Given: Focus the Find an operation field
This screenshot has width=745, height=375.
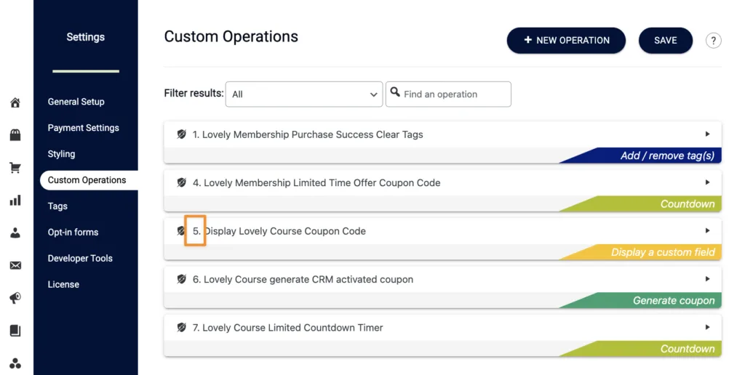Looking at the screenshot, I should pyautogui.click(x=448, y=94).
